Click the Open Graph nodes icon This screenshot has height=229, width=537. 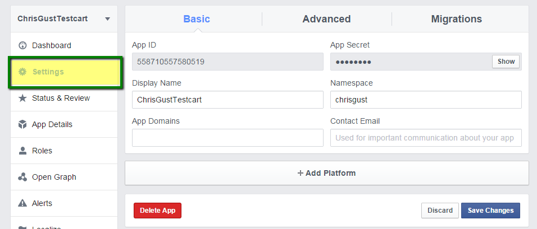pos(22,177)
